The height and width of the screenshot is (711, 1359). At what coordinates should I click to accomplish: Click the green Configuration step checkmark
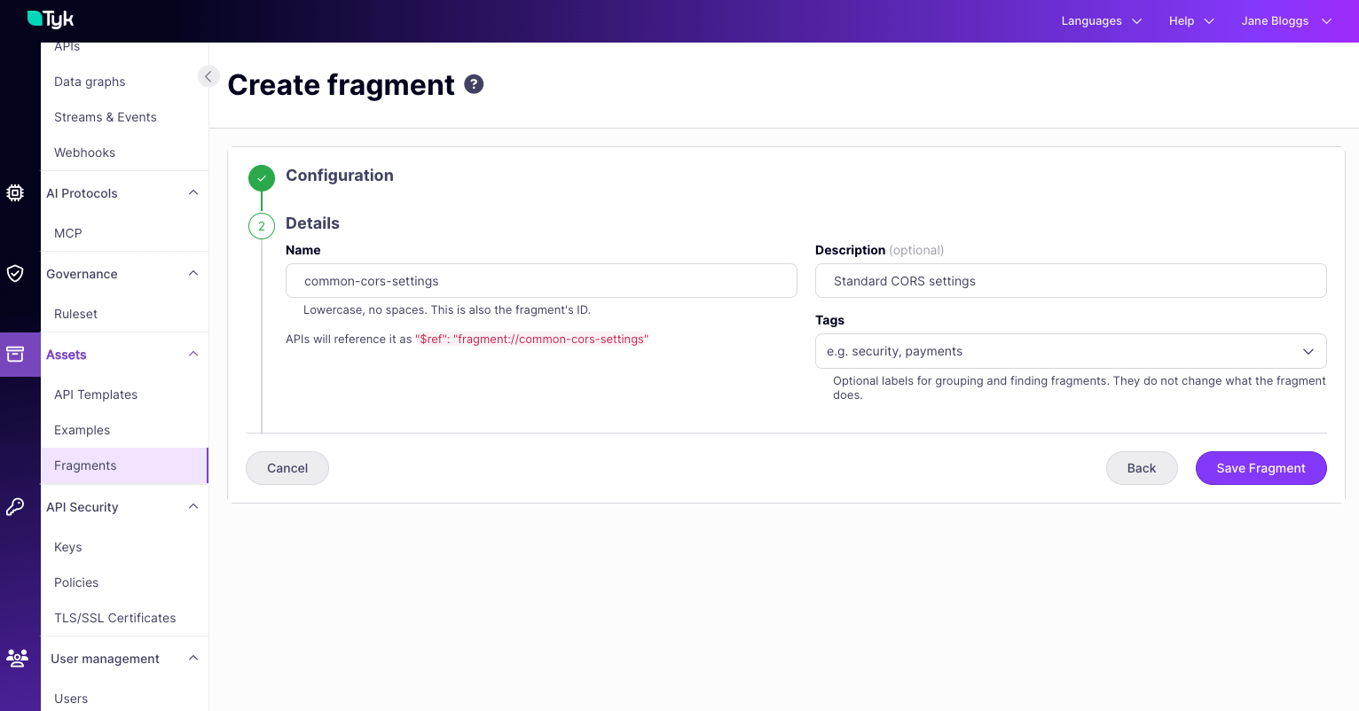pyautogui.click(x=262, y=178)
